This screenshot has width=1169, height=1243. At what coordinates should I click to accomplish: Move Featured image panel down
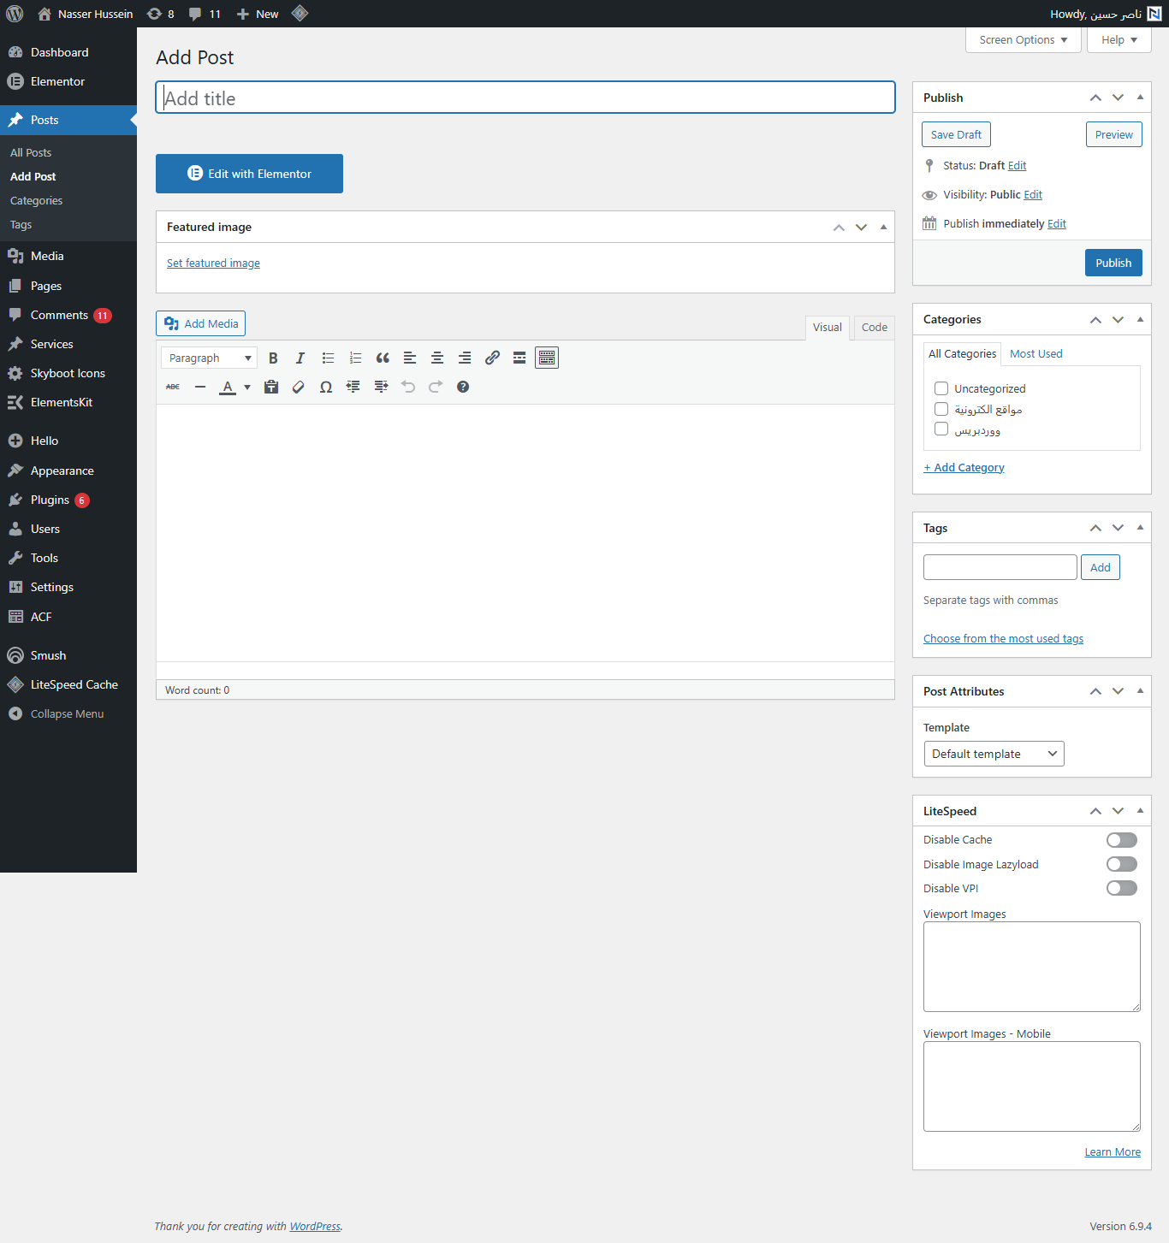pyautogui.click(x=861, y=227)
